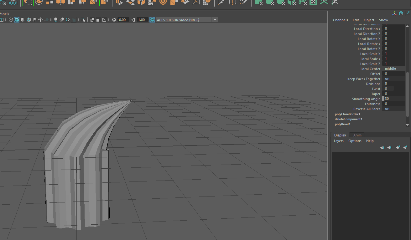
Task: Toggle the X-ray icon in viewport toolbar
Action: pos(92,20)
